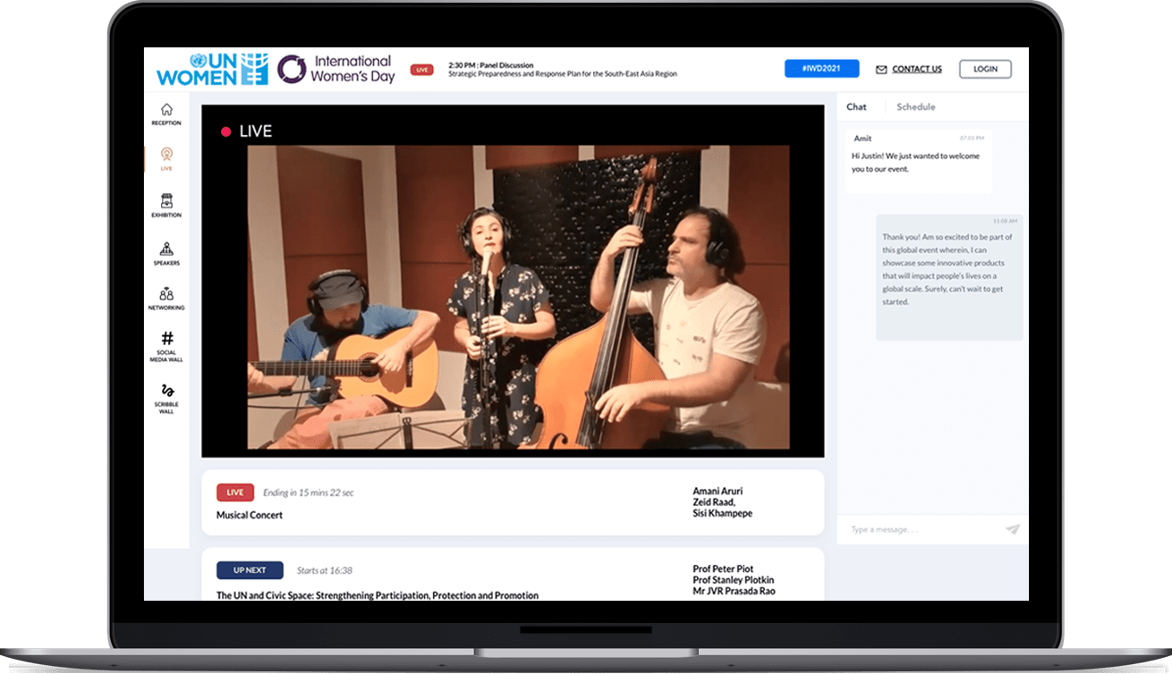1172x674 pixels.
Task: Click the UN Women logo
Action: click(x=212, y=69)
